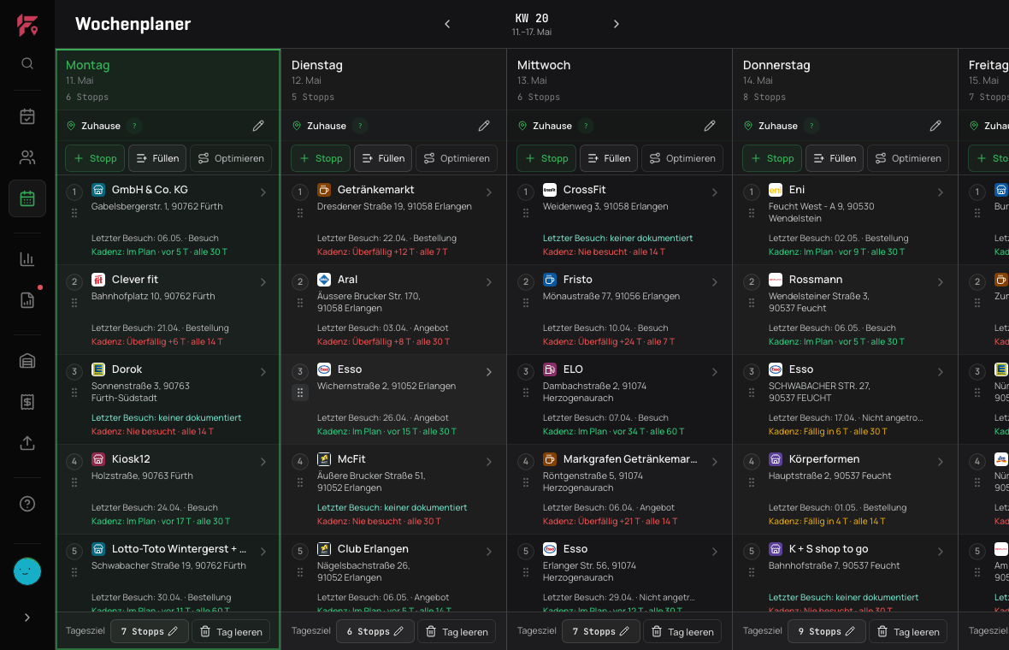This screenshot has height=650, width=1009.
Task: Add a Stopp on Montag
Action: pyautogui.click(x=95, y=158)
